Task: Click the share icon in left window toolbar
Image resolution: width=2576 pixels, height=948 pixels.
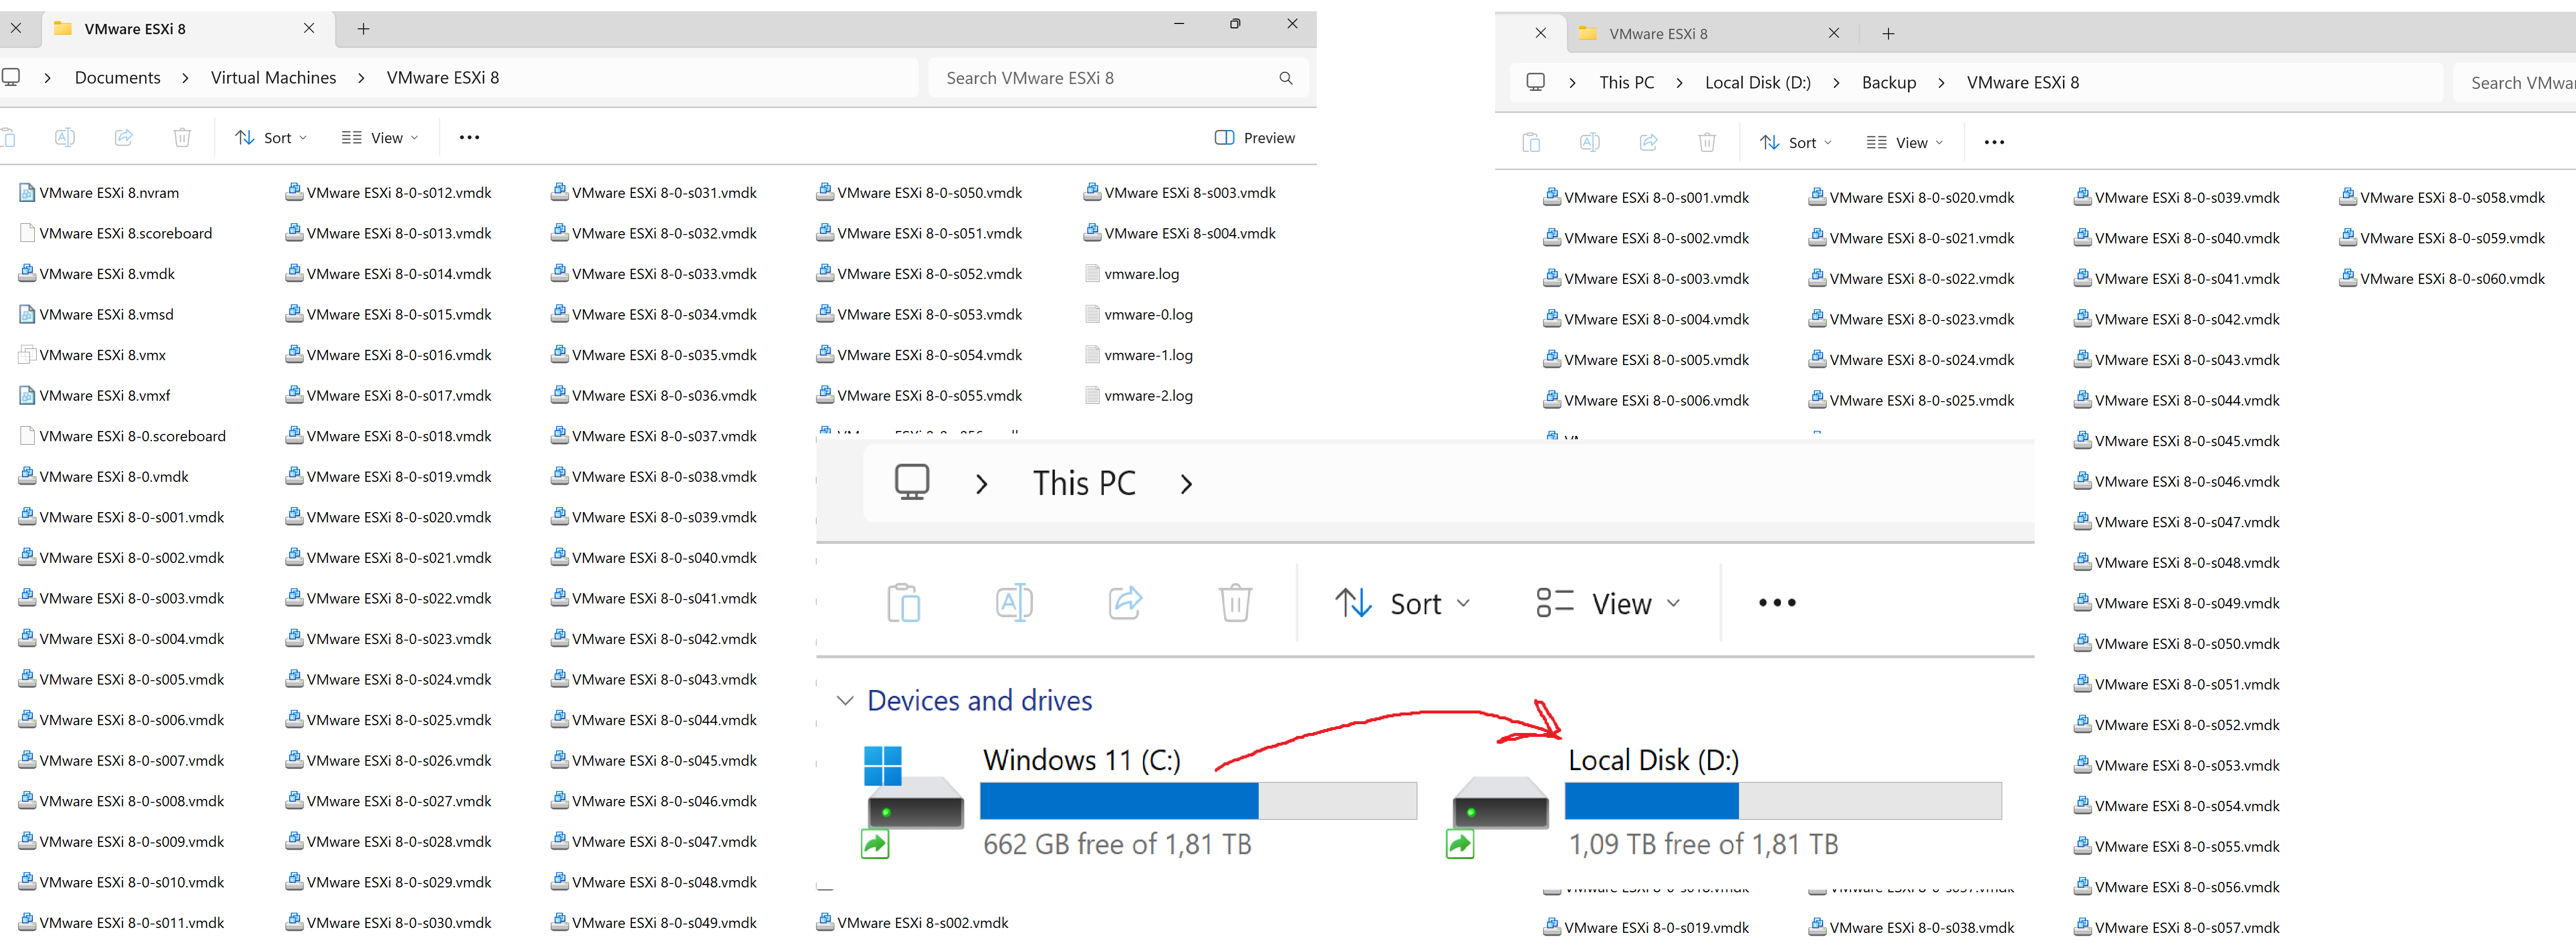Action: tap(123, 137)
